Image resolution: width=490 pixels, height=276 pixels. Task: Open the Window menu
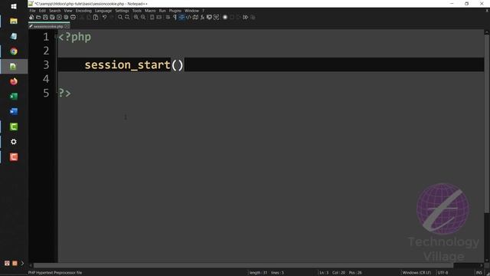click(191, 11)
